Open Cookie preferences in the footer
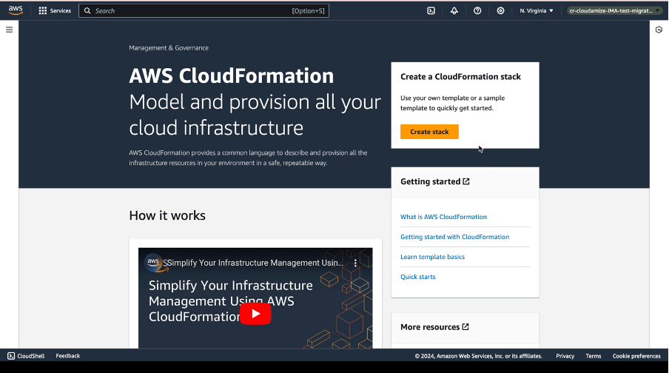The image size is (669, 373). [636, 356]
